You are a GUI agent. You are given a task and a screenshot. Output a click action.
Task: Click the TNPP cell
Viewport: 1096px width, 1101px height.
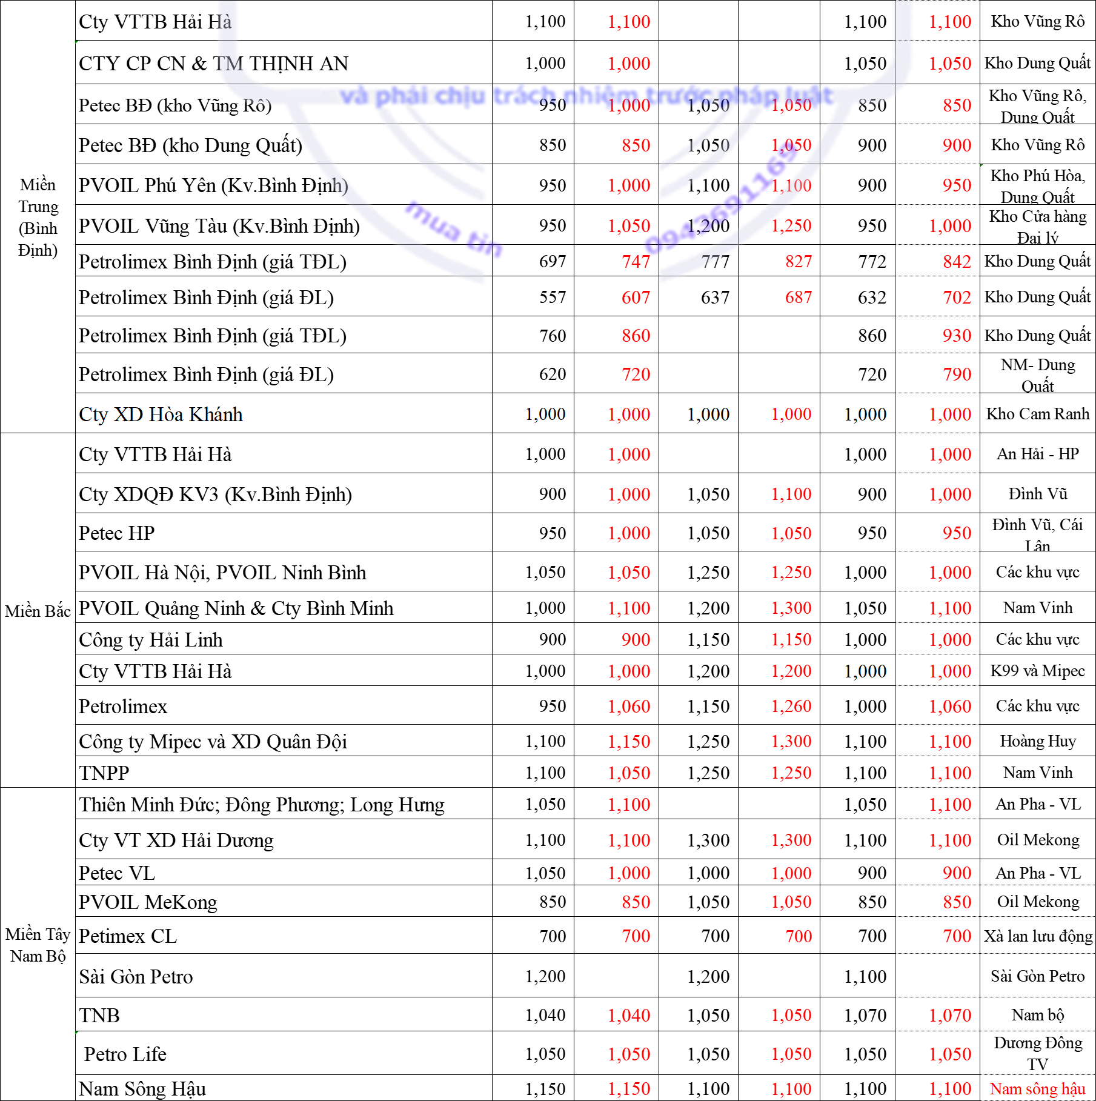[284, 773]
